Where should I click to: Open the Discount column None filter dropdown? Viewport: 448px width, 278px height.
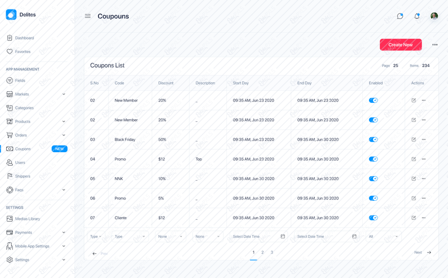(170, 237)
